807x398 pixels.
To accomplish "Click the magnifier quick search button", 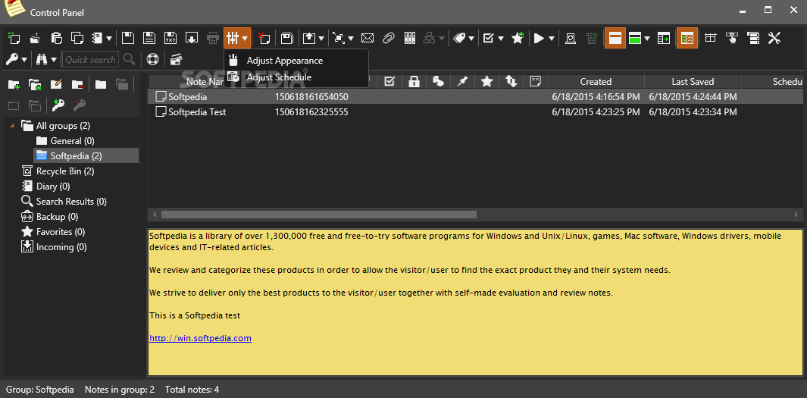I will pyautogui.click(x=129, y=60).
